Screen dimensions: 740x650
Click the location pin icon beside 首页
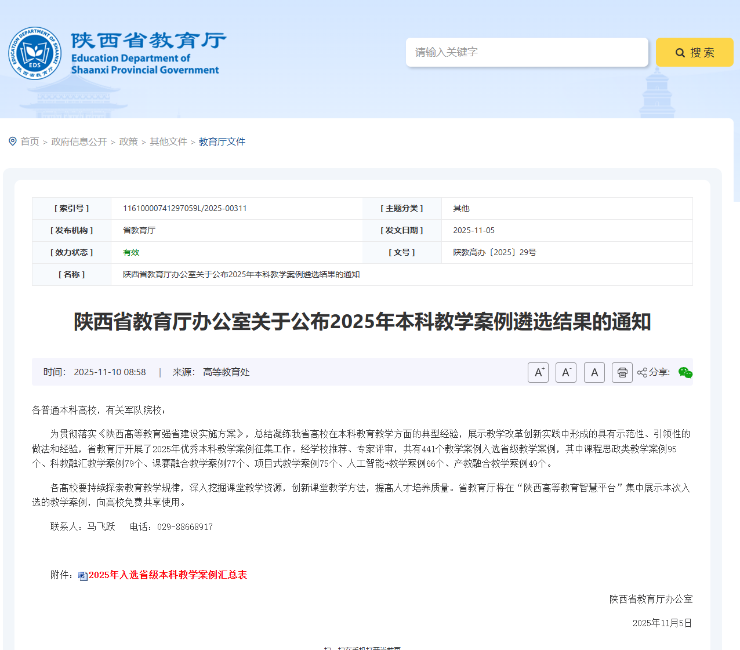click(x=13, y=141)
